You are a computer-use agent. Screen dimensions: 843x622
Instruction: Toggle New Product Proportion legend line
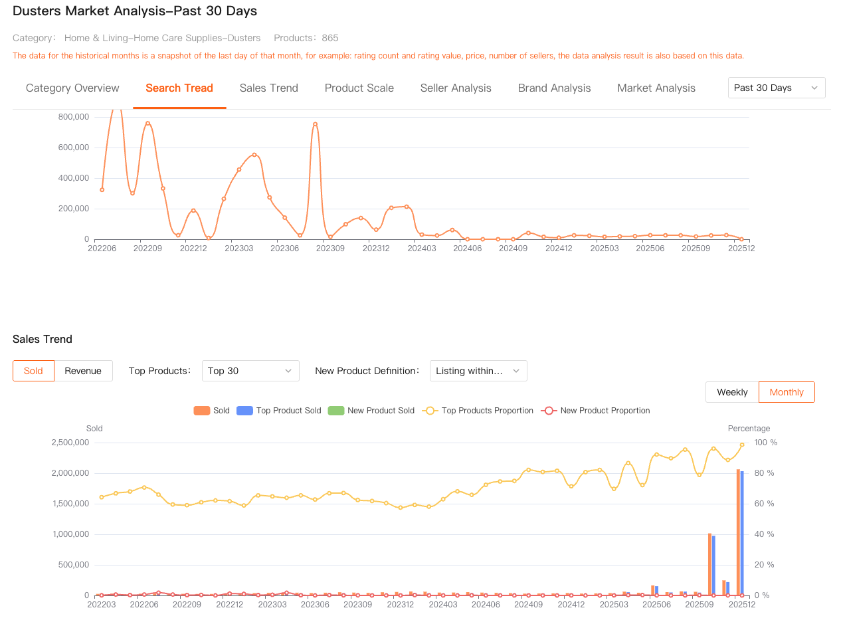[x=596, y=411]
